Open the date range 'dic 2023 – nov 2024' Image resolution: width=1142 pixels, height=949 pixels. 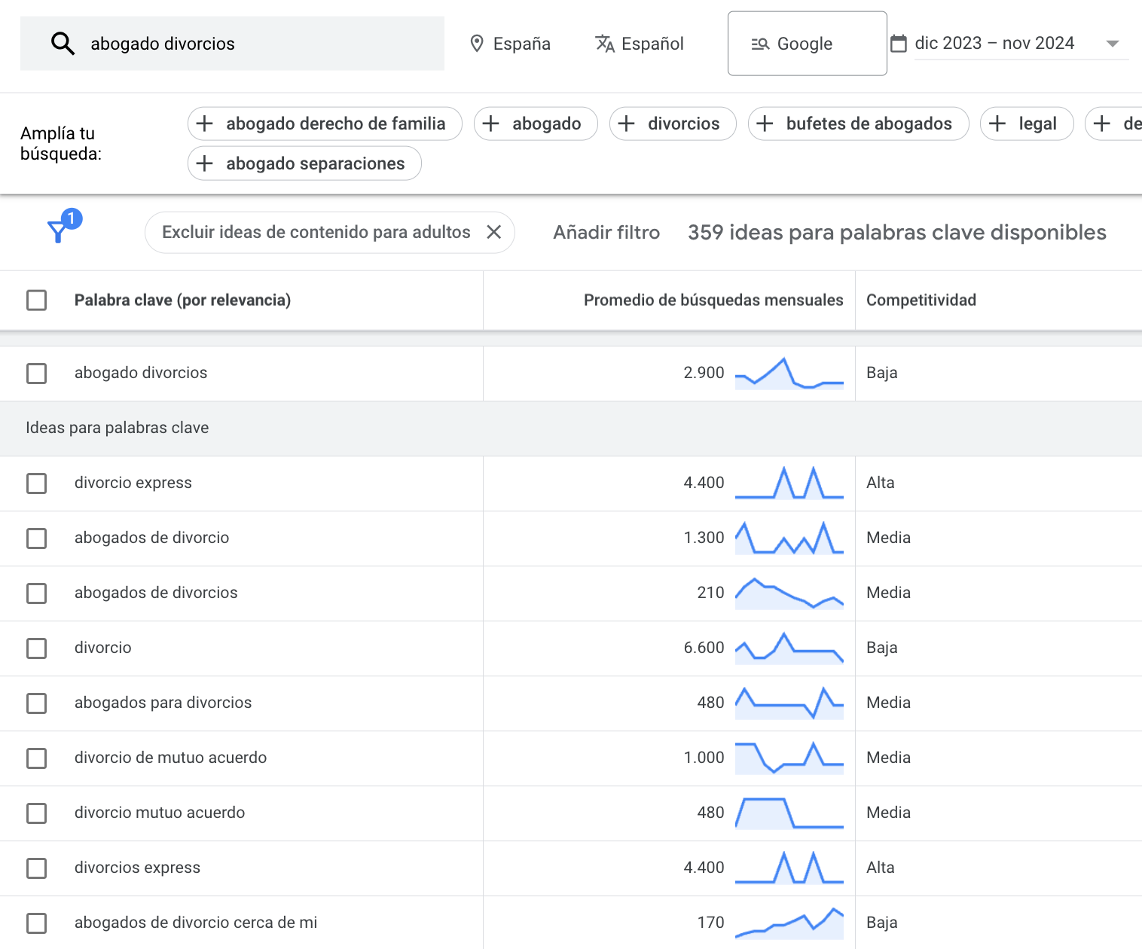click(994, 43)
